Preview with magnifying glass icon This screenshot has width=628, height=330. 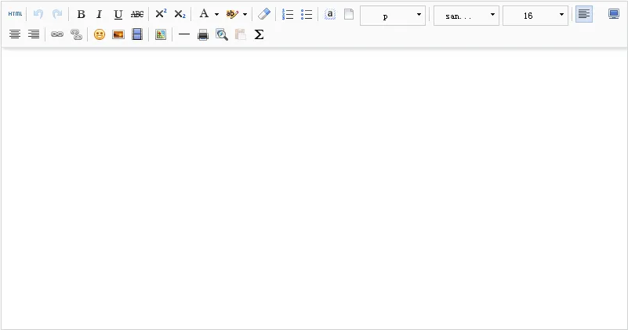221,34
